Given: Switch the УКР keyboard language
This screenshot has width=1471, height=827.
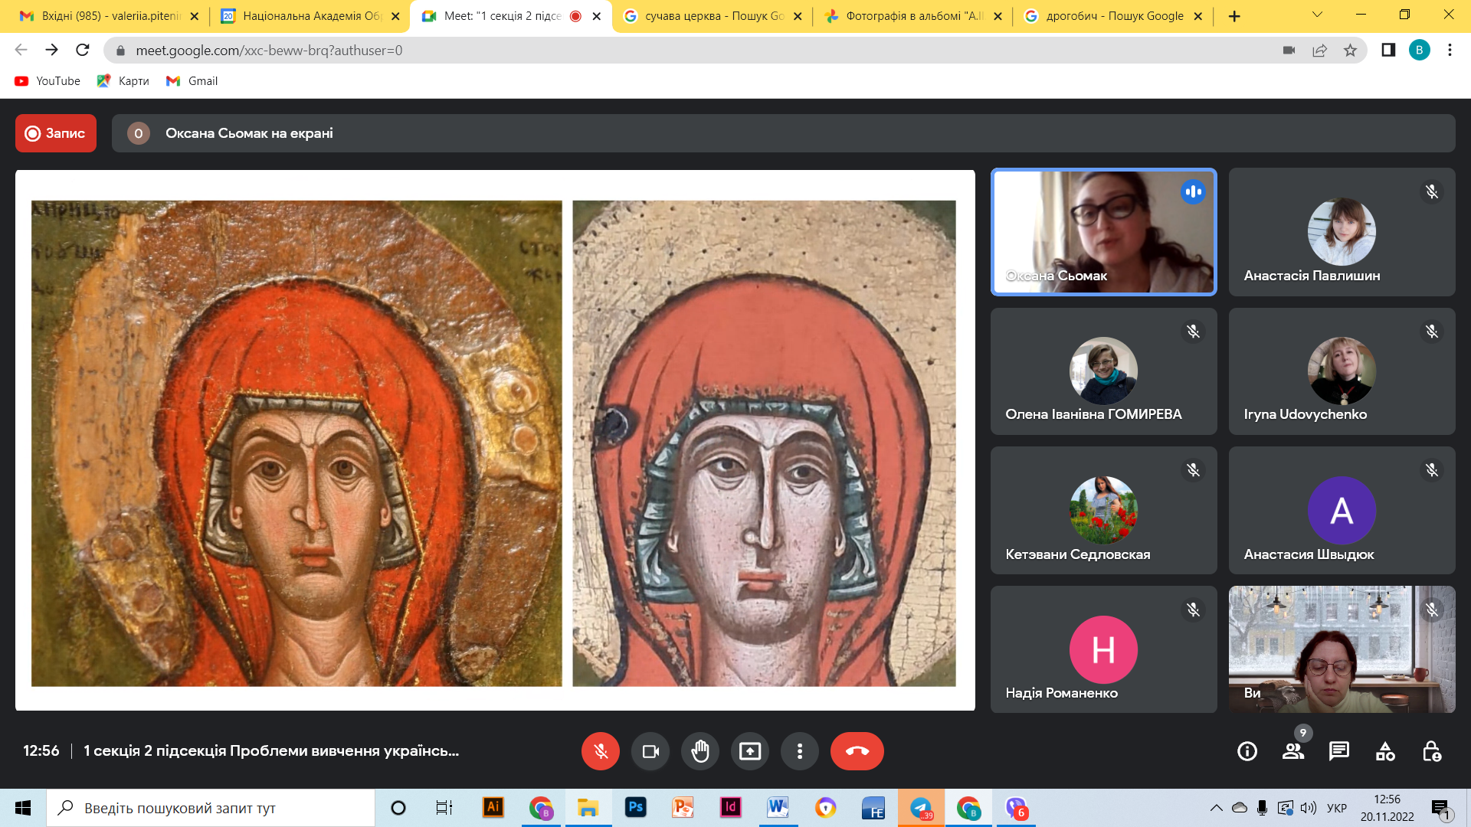Looking at the screenshot, I should click(1337, 808).
